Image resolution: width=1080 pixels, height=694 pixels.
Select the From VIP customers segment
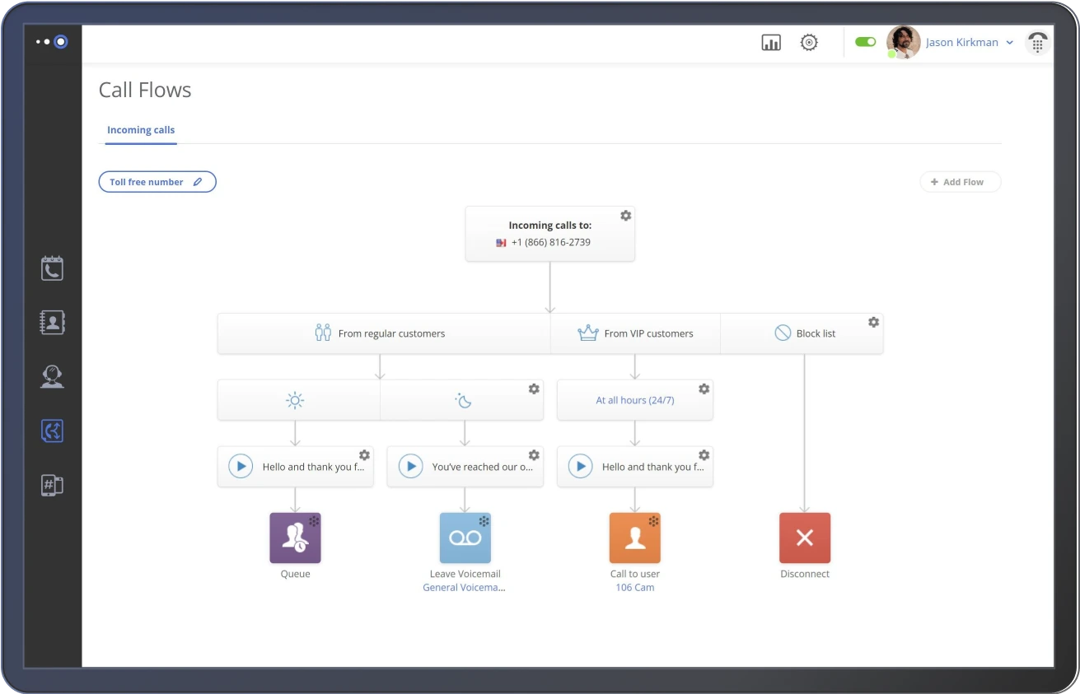(635, 333)
